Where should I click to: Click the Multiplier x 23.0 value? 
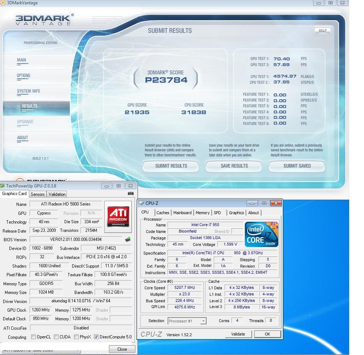tap(185, 294)
